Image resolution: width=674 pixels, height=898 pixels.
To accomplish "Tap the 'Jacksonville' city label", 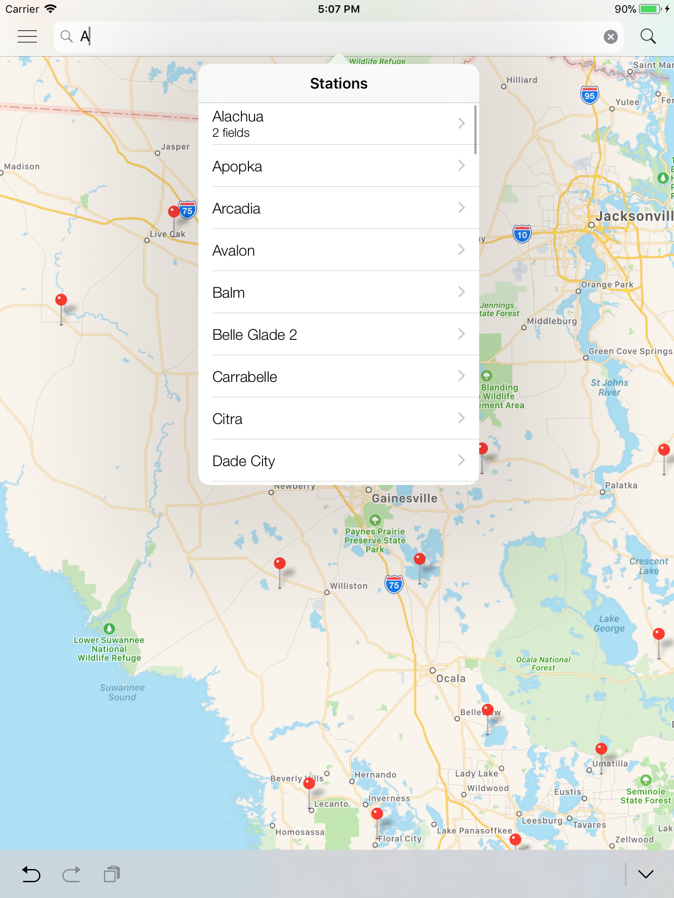I will [635, 216].
